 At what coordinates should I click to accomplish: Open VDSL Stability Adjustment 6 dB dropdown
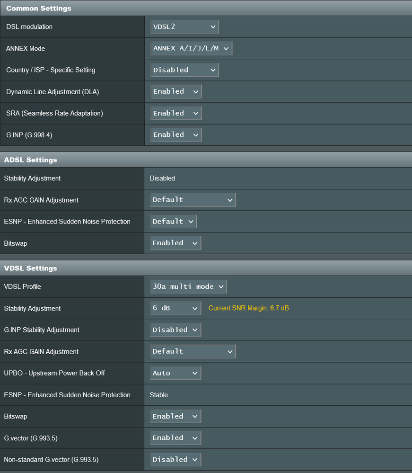pyautogui.click(x=175, y=308)
